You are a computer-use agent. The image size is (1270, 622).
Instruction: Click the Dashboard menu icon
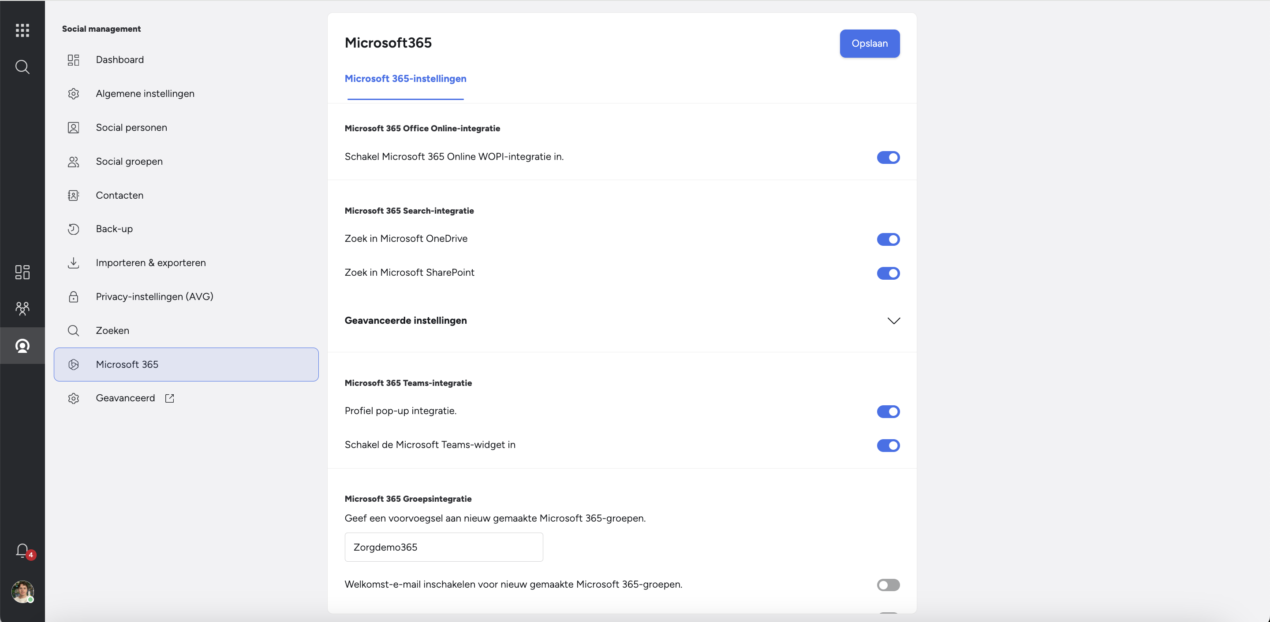pos(74,60)
